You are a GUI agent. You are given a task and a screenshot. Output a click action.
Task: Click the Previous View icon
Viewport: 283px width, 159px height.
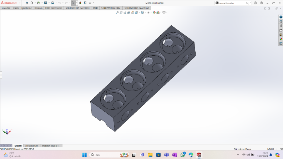point(125,12)
